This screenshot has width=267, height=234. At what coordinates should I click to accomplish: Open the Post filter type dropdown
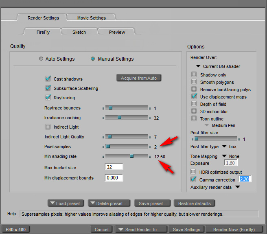(x=224, y=147)
